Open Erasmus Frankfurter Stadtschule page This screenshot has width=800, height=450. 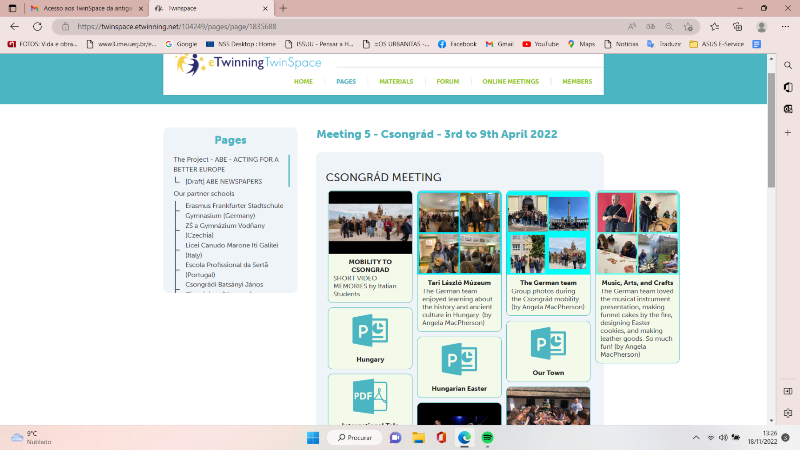click(x=234, y=211)
